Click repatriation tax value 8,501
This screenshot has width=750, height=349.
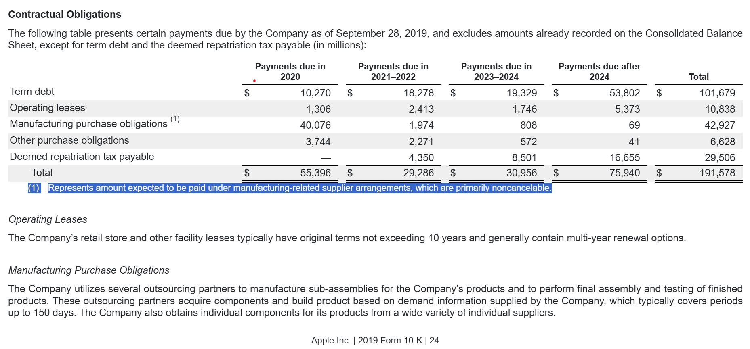(525, 158)
